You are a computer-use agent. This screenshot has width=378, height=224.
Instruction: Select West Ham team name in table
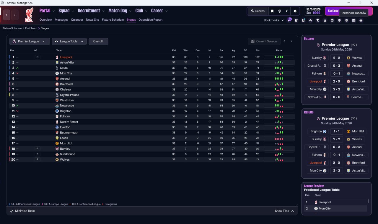point(67,100)
